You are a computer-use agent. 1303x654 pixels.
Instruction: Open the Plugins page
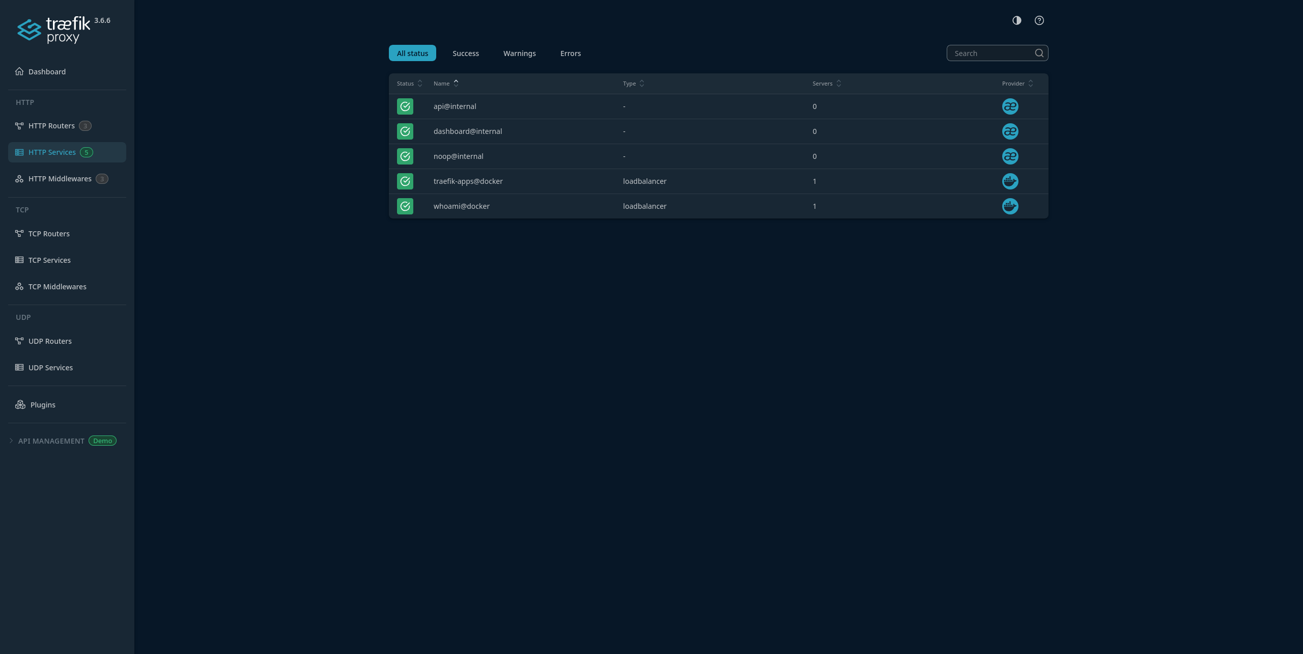point(43,405)
